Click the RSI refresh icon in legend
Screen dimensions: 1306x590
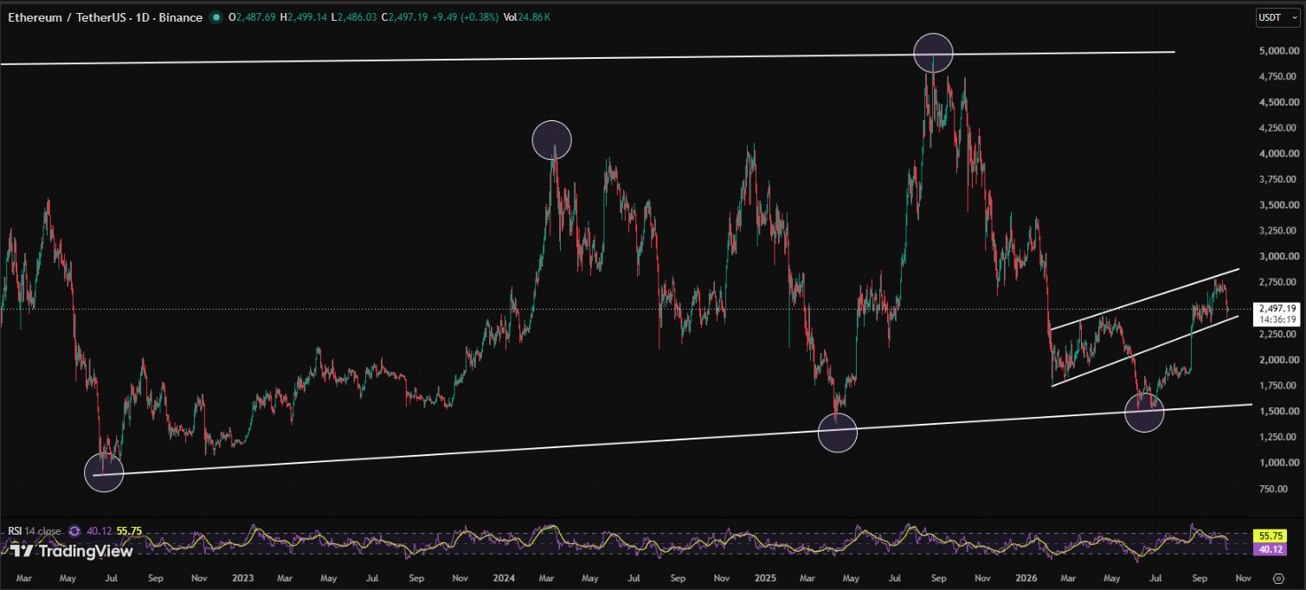point(74,531)
